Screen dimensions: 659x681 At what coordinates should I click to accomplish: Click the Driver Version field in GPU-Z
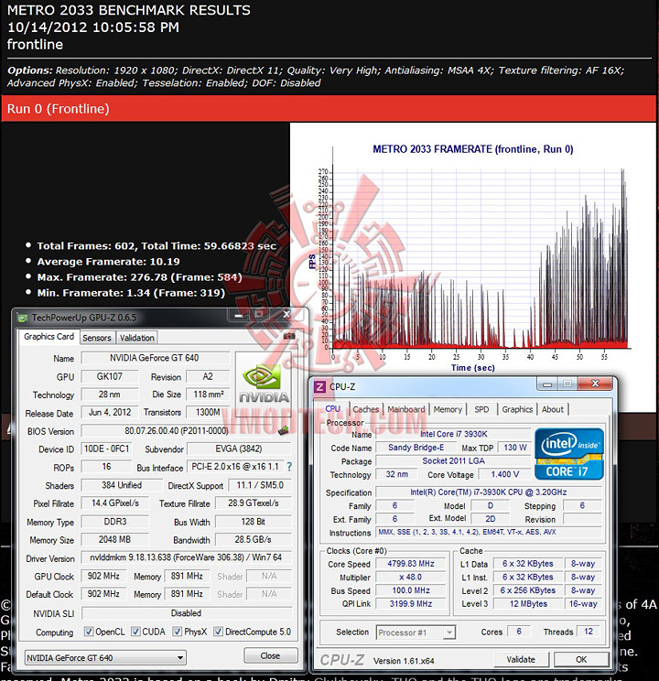(186, 557)
